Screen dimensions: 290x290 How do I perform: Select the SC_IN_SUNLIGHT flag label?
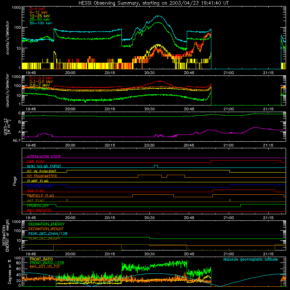coord(42,171)
